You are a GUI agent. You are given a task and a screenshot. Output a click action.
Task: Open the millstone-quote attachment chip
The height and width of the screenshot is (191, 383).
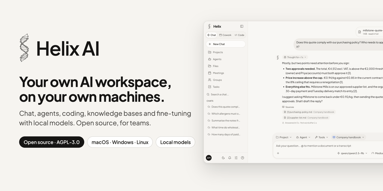point(370,32)
